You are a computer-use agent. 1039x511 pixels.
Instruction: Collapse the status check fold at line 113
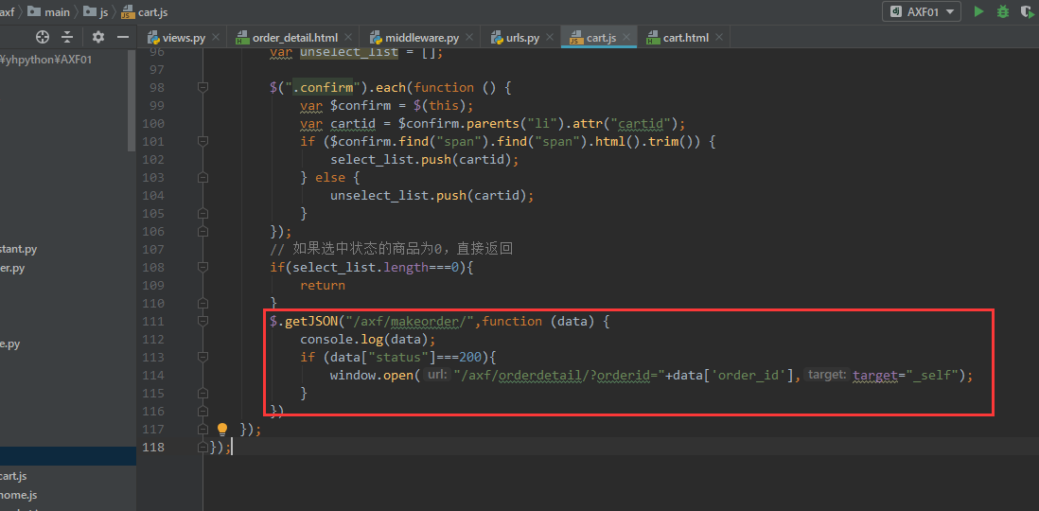coord(203,357)
